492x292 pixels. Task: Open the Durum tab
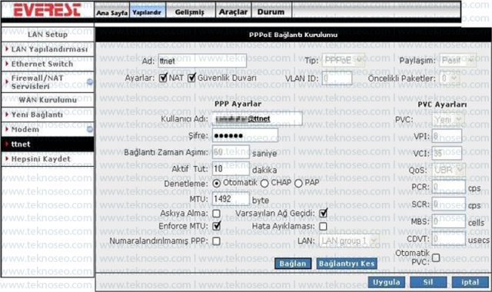[271, 12]
